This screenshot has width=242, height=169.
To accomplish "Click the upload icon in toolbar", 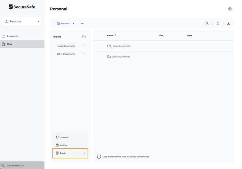I will (x=218, y=24).
